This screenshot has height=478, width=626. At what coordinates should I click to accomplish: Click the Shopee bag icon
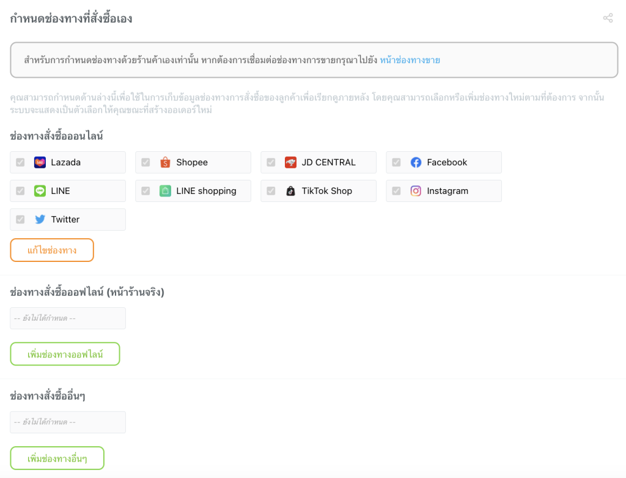[165, 162]
